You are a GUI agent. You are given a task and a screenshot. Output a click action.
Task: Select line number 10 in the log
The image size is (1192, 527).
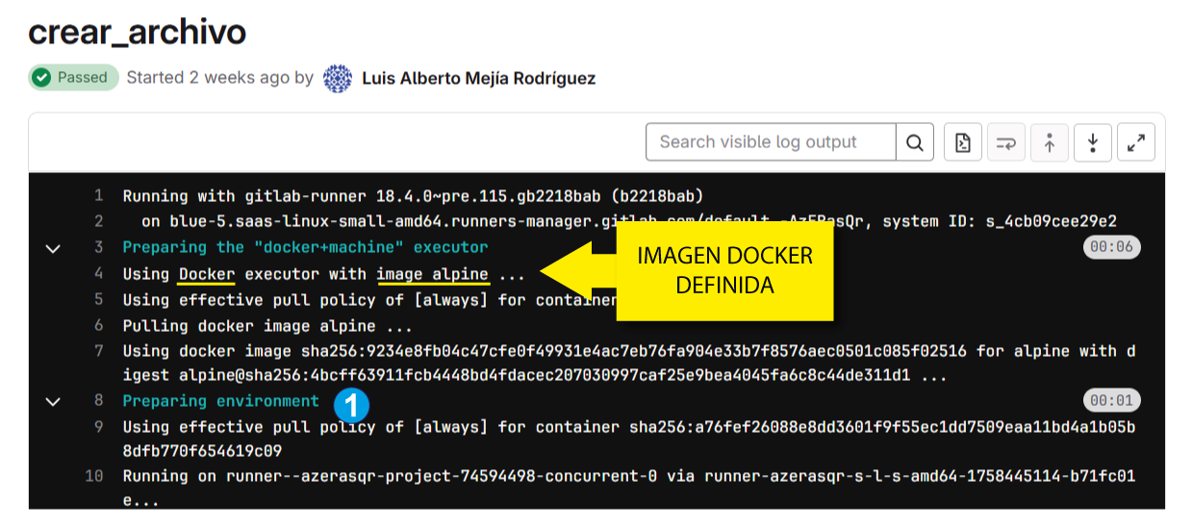click(x=94, y=476)
